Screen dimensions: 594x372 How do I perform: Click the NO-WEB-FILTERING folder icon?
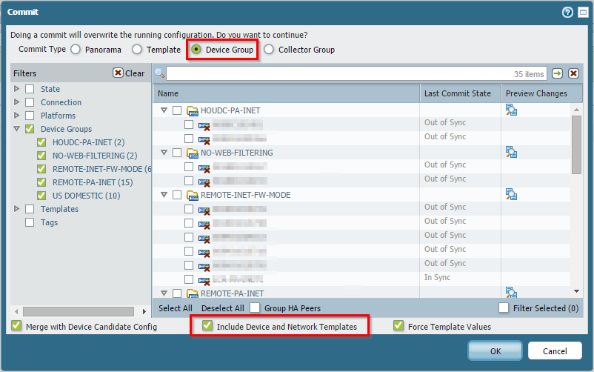tap(193, 153)
